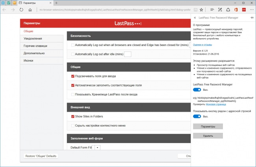This screenshot has width=256, height=167.
Task: Click the browser address bar
Action: click(115, 10)
